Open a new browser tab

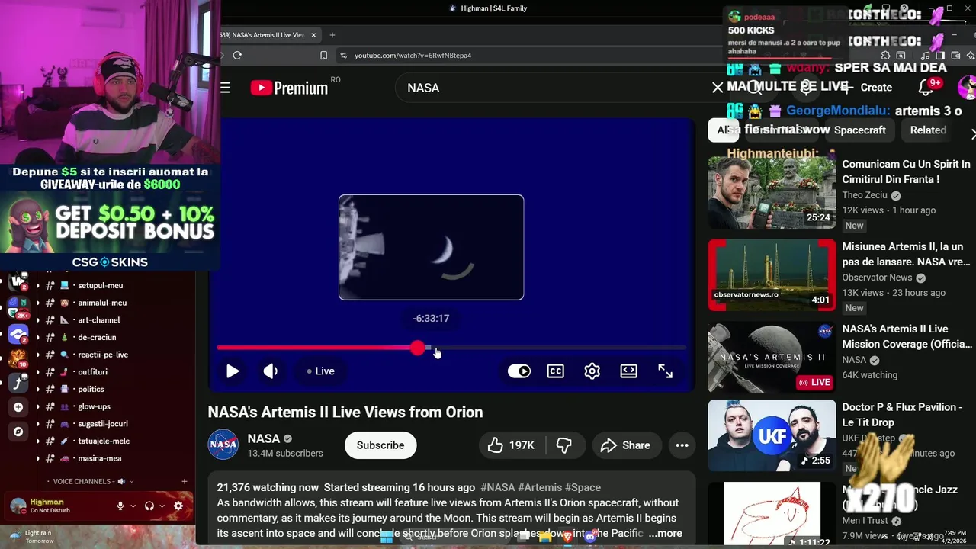pyautogui.click(x=332, y=35)
